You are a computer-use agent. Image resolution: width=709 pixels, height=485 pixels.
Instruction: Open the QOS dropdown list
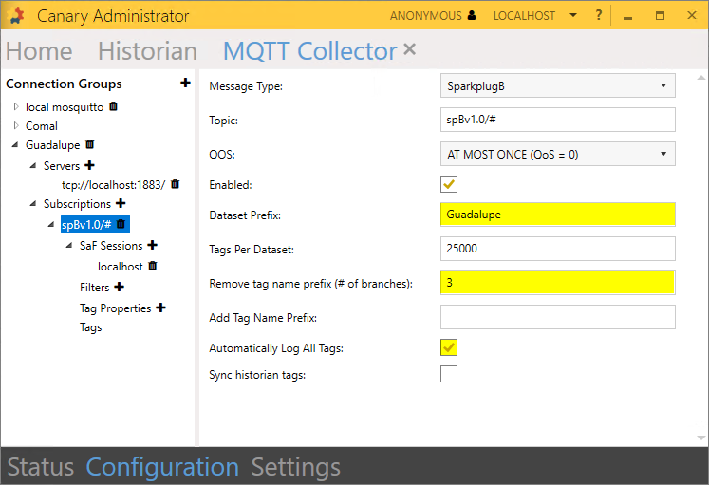558,153
